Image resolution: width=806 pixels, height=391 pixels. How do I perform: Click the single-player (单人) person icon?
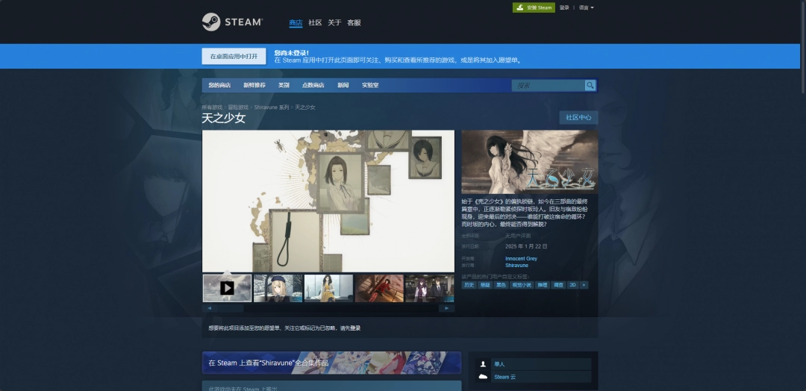(483, 364)
